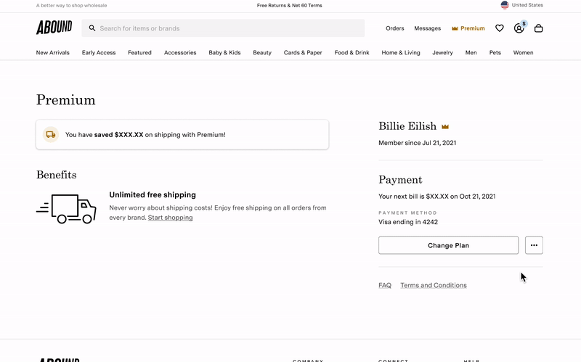Viewport: 581px width, 362px height.
Task: Open the FAQ link
Action: pyautogui.click(x=385, y=285)
